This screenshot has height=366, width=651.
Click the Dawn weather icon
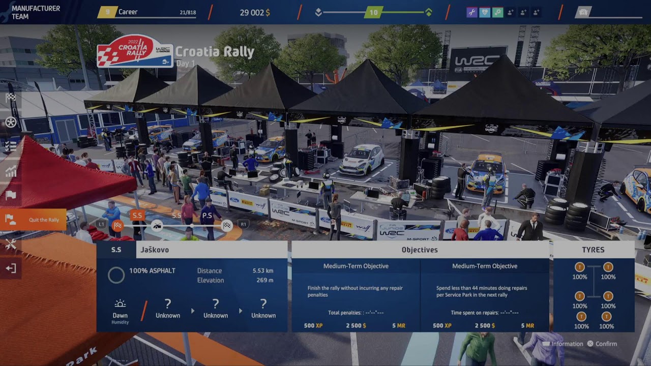120,304
